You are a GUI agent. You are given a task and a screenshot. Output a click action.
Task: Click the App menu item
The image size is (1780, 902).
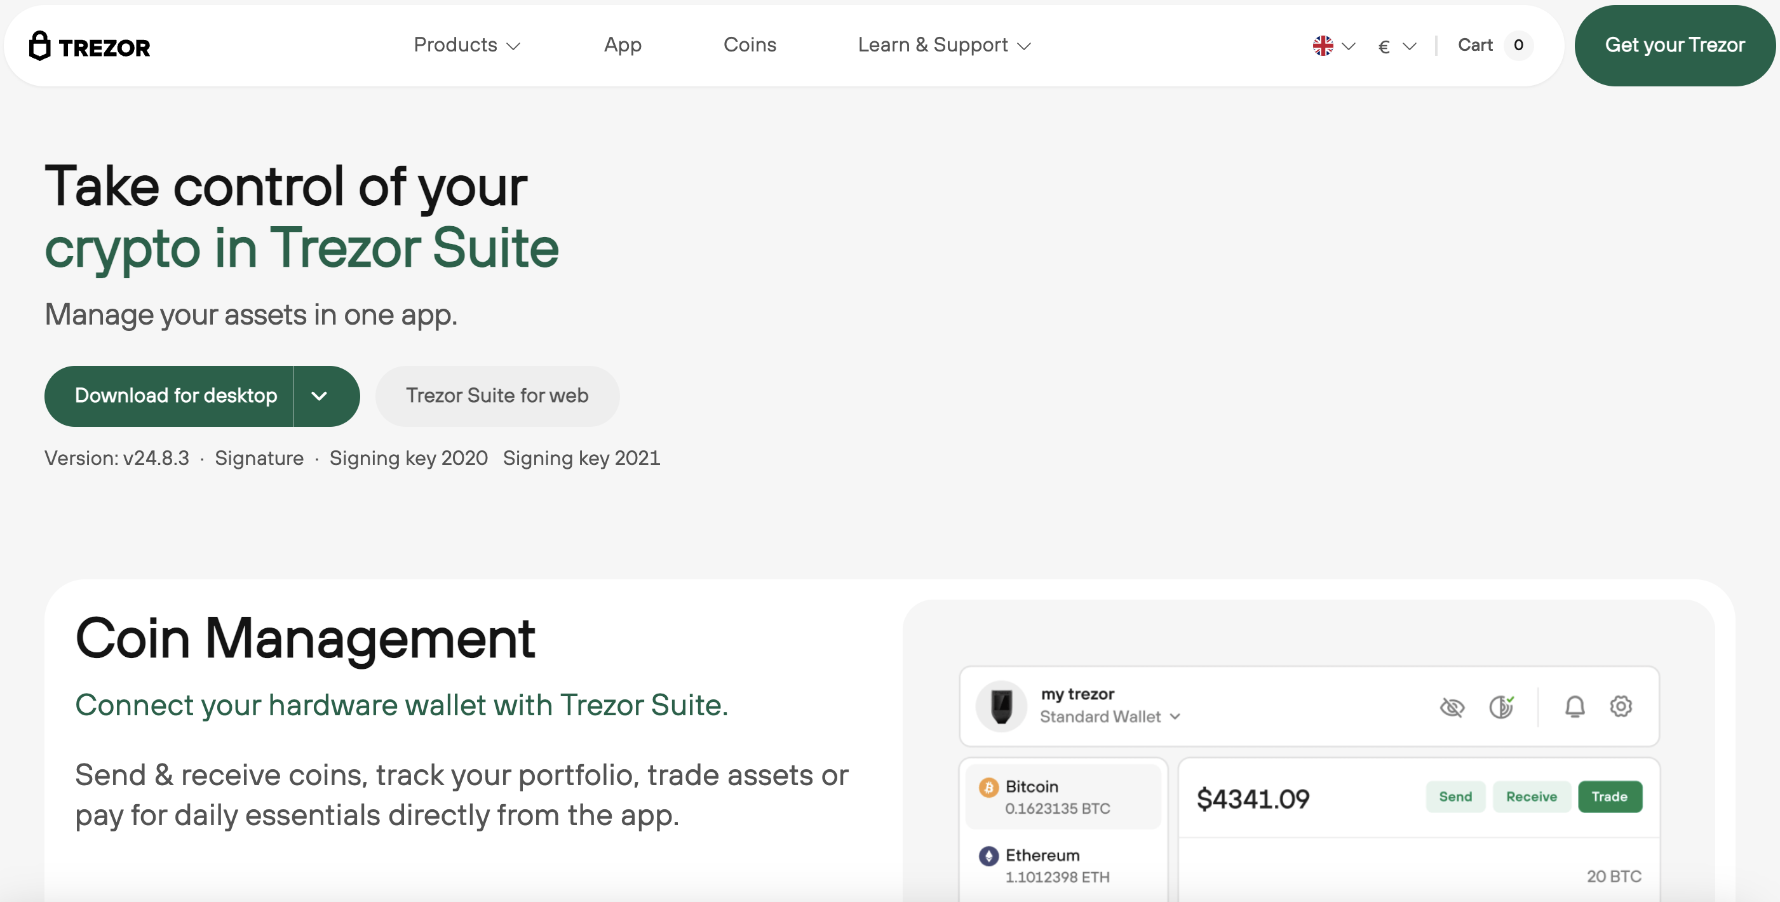[x=622, y=44]
